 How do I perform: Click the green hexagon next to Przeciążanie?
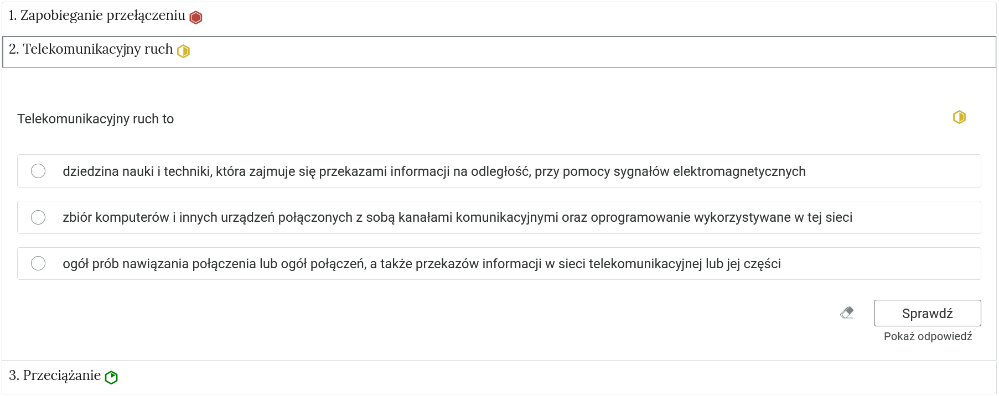tap(112, 376)
